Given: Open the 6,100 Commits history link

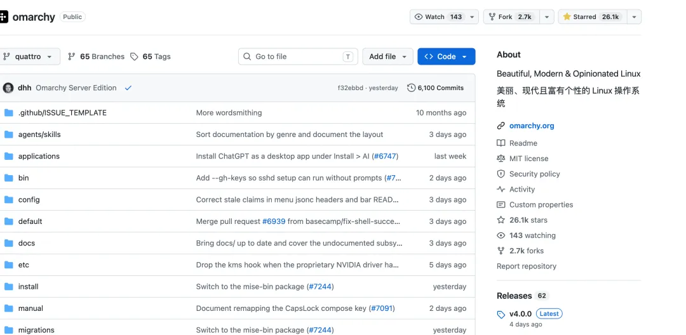Looking at the screenshot, I should click(x=435, y=88).
